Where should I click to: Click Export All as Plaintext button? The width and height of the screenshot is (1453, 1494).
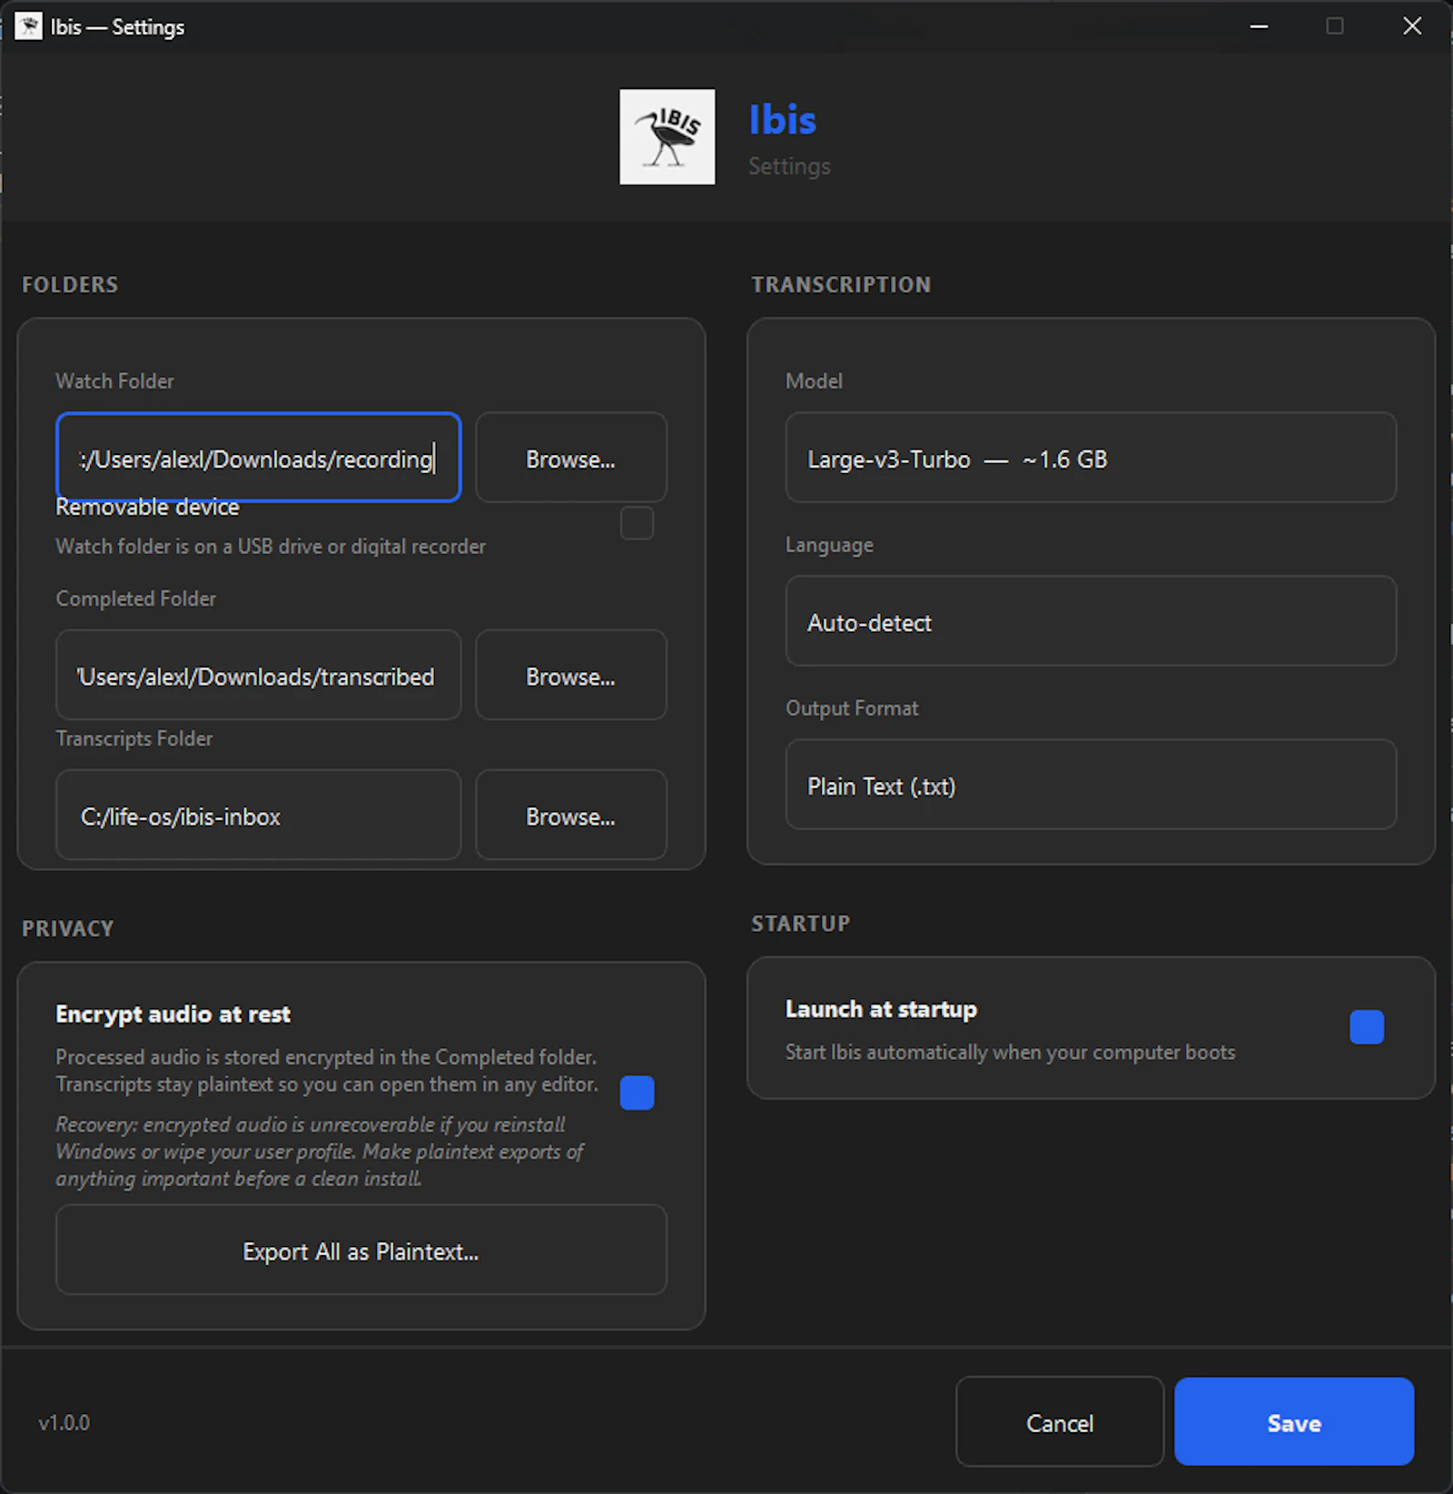[x=361, y=1250]
